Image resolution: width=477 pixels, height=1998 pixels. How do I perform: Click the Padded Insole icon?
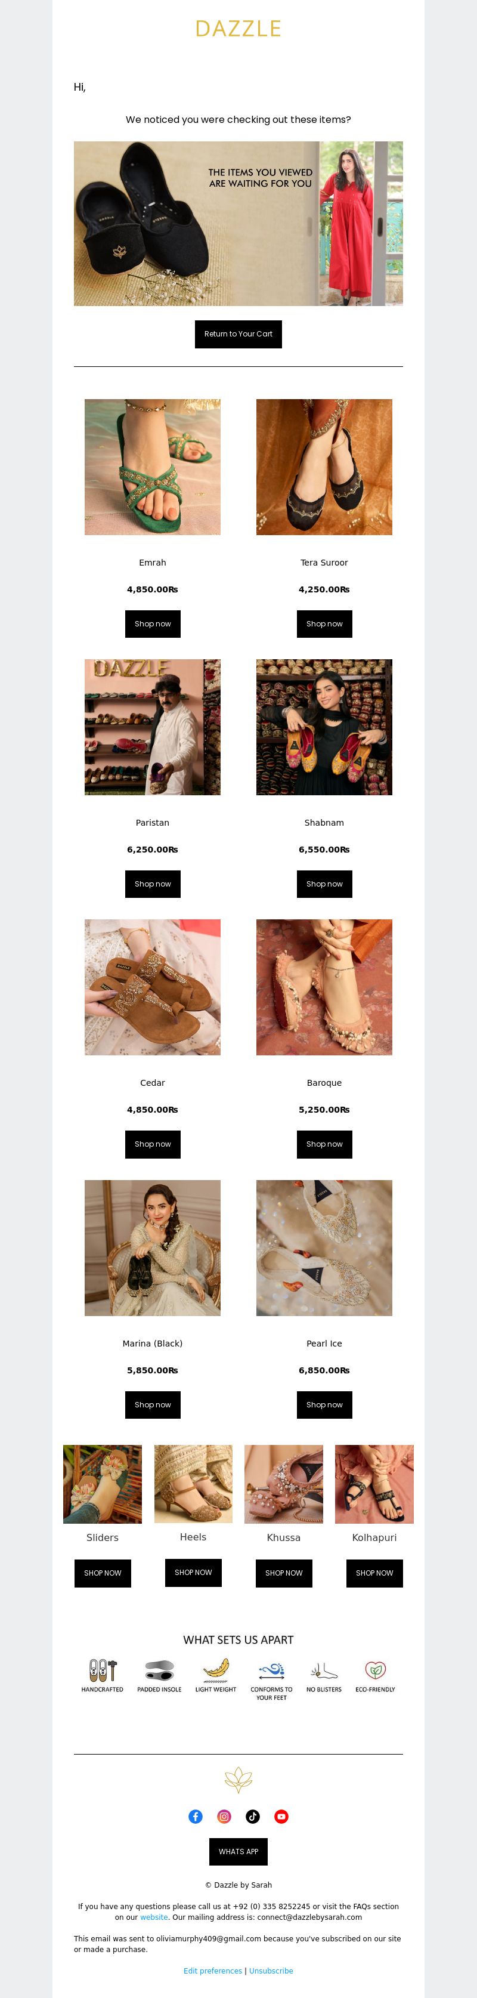[x=159, y=1670]
